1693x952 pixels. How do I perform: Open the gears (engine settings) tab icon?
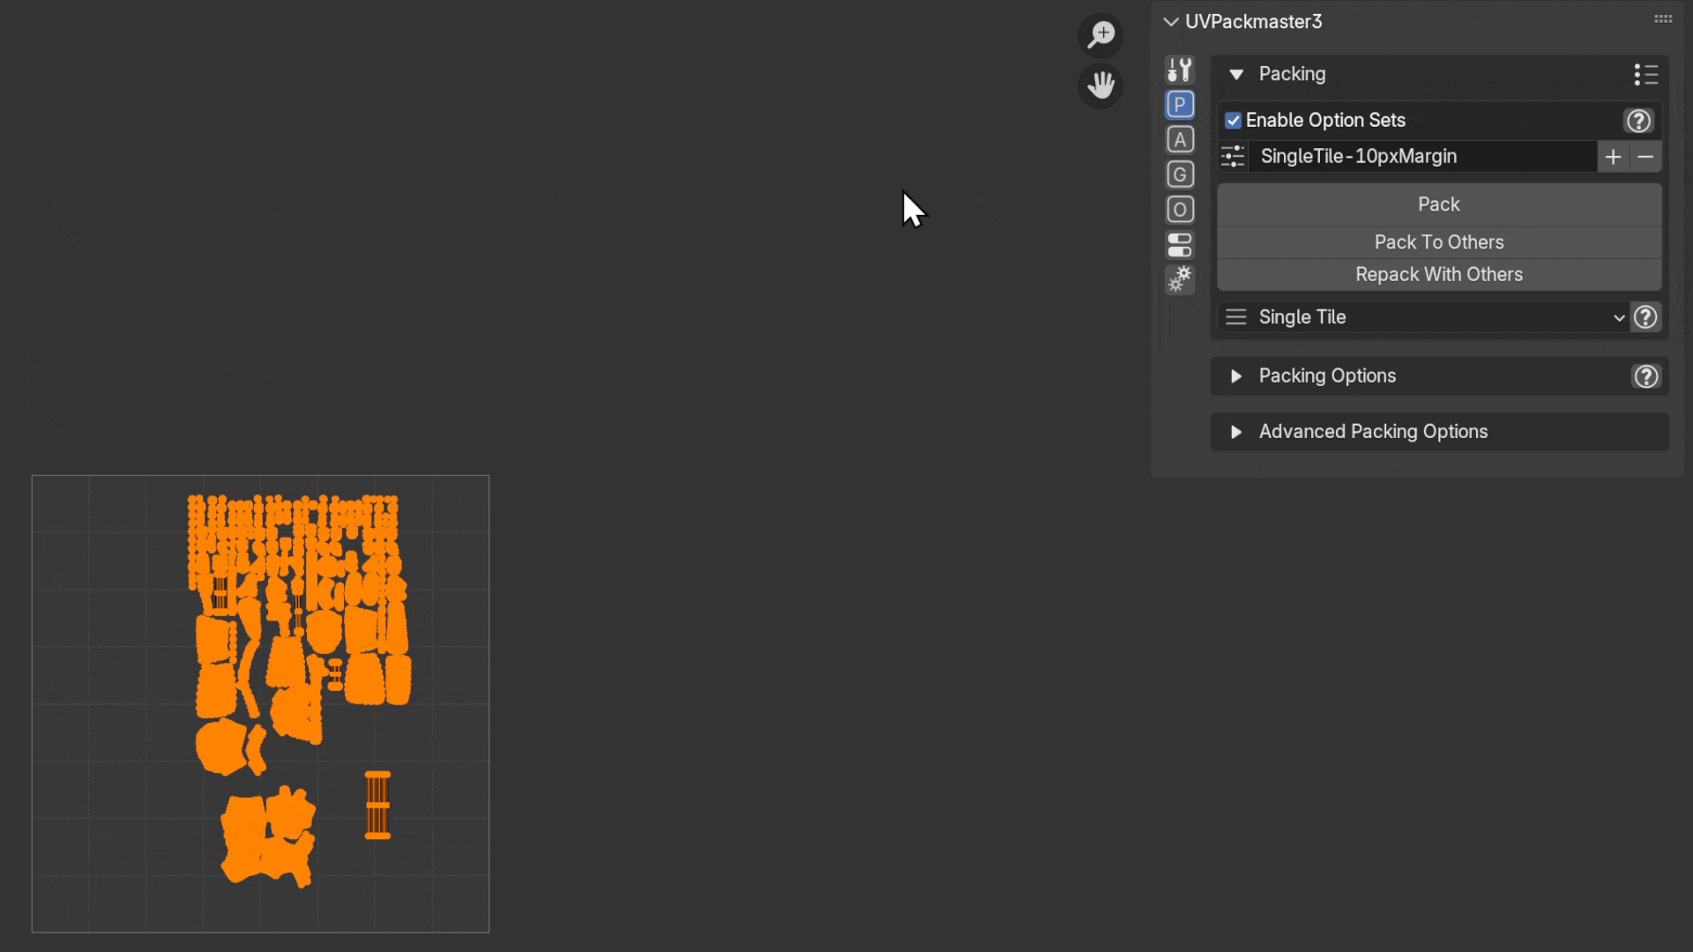1180,279
